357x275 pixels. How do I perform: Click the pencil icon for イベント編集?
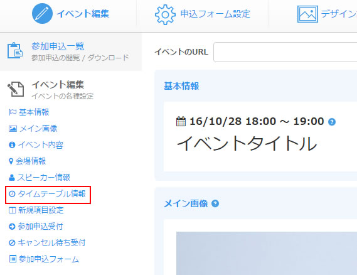click(42, 13)
